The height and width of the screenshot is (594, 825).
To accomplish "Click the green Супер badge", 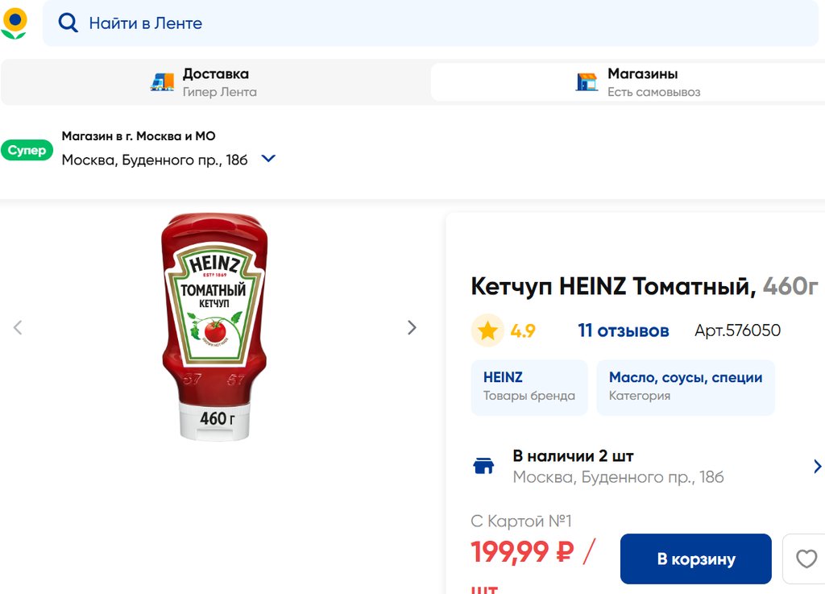I will click(x=27, y=151).
